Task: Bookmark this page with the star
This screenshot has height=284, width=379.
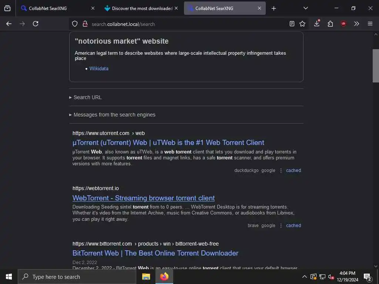Action: (302, 24)
